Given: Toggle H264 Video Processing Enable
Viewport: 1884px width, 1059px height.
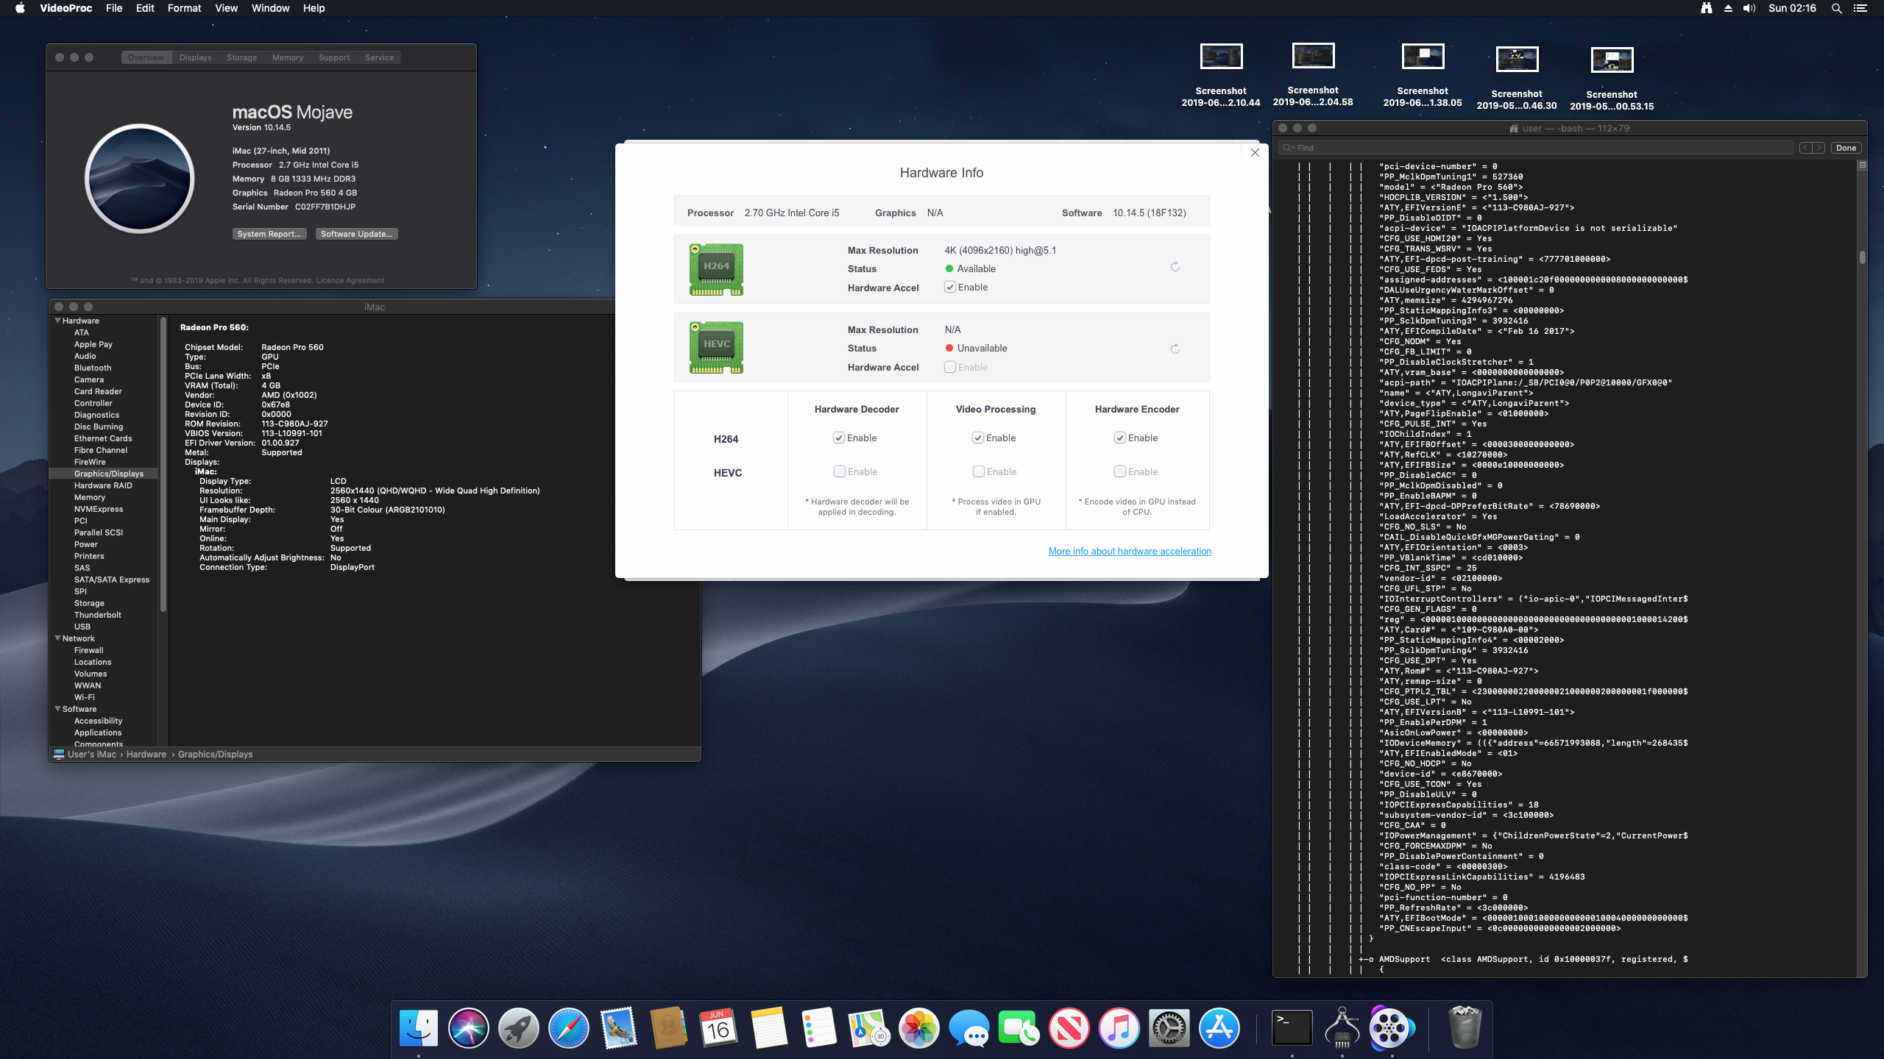Looking at the screenshot, I should coord(978,438).
